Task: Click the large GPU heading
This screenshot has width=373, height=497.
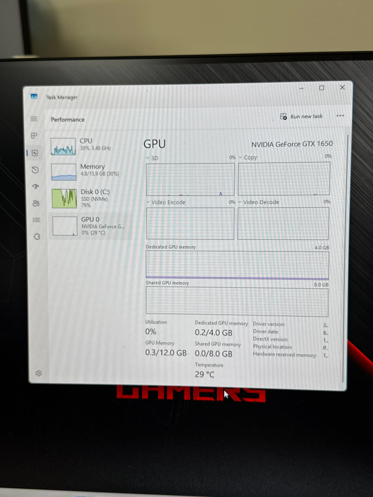Action: [154, 144]
